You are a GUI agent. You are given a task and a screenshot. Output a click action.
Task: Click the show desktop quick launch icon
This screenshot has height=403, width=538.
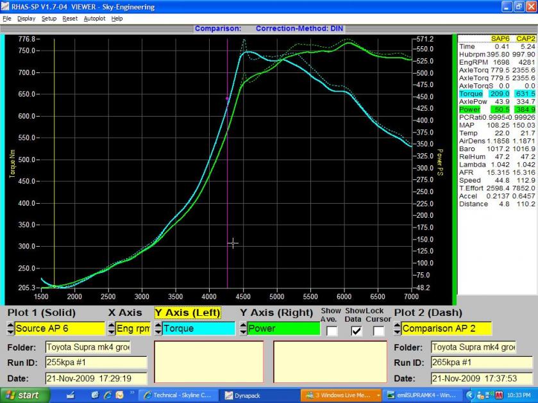[71, 395]
